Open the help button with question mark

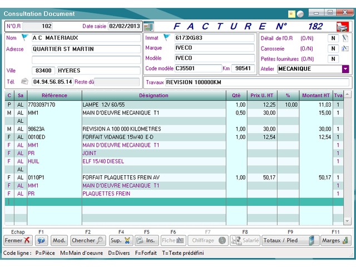41,241
